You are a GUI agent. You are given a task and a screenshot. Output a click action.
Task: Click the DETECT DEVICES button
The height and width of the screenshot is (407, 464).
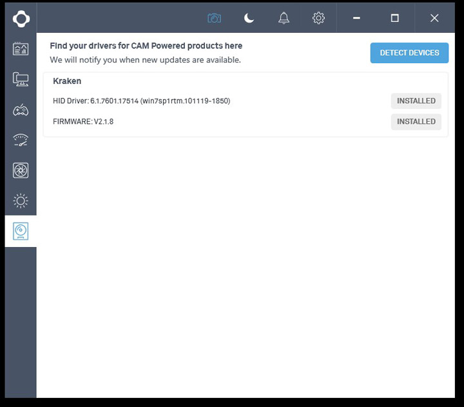tap(409, 53)
